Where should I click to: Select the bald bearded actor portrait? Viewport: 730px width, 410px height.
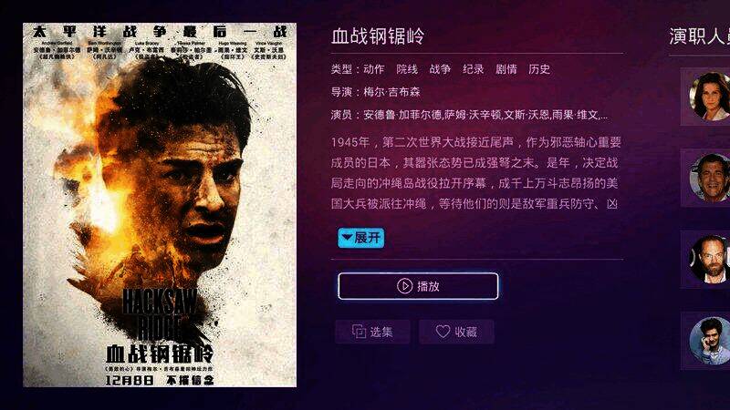coord(710,259)
